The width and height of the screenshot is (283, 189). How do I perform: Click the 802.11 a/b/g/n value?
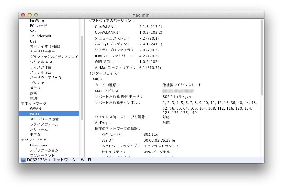177,97
